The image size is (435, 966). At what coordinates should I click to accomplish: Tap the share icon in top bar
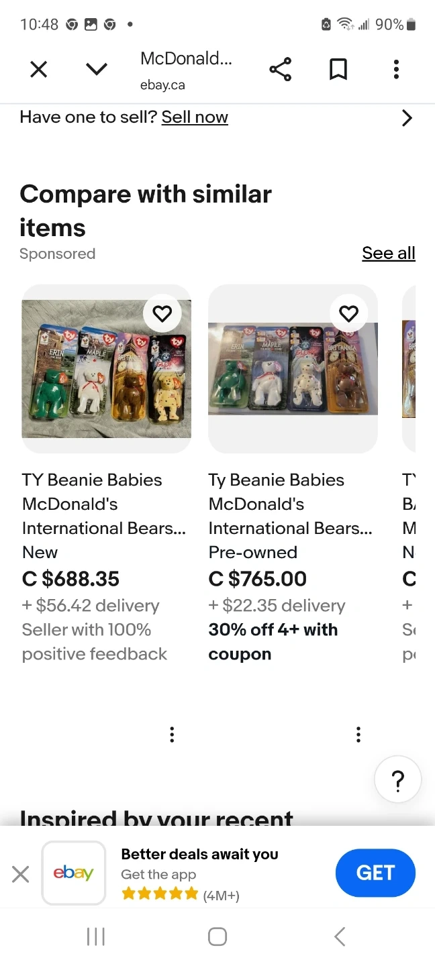(280, 69)
